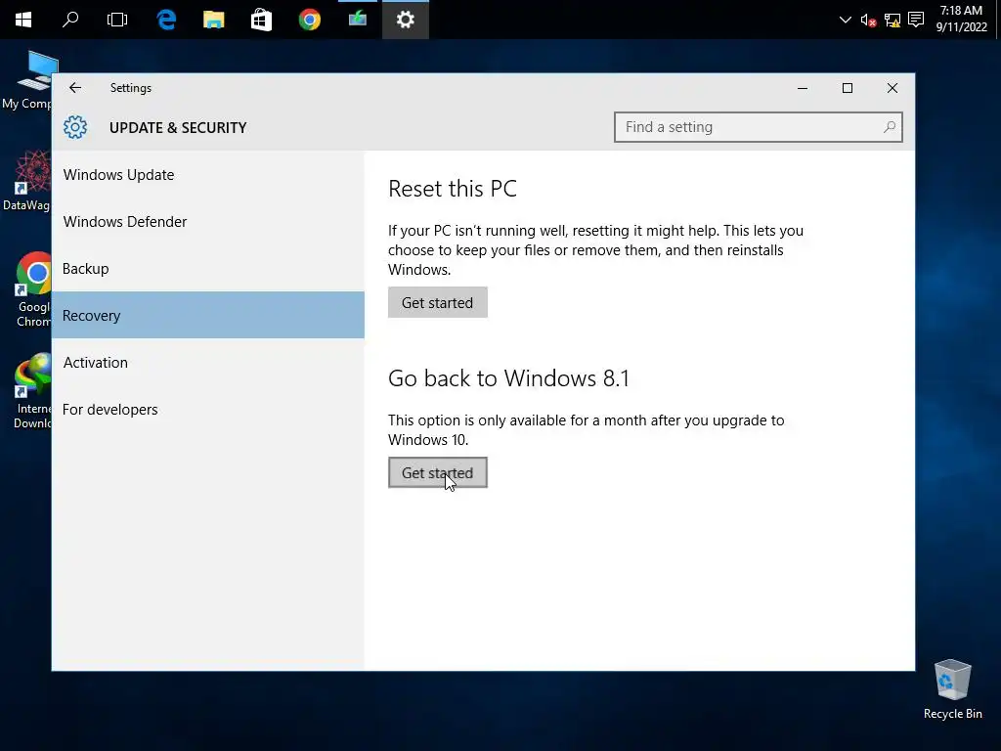
Task: Click the muted volume tray icon
Action: (868, 21)
